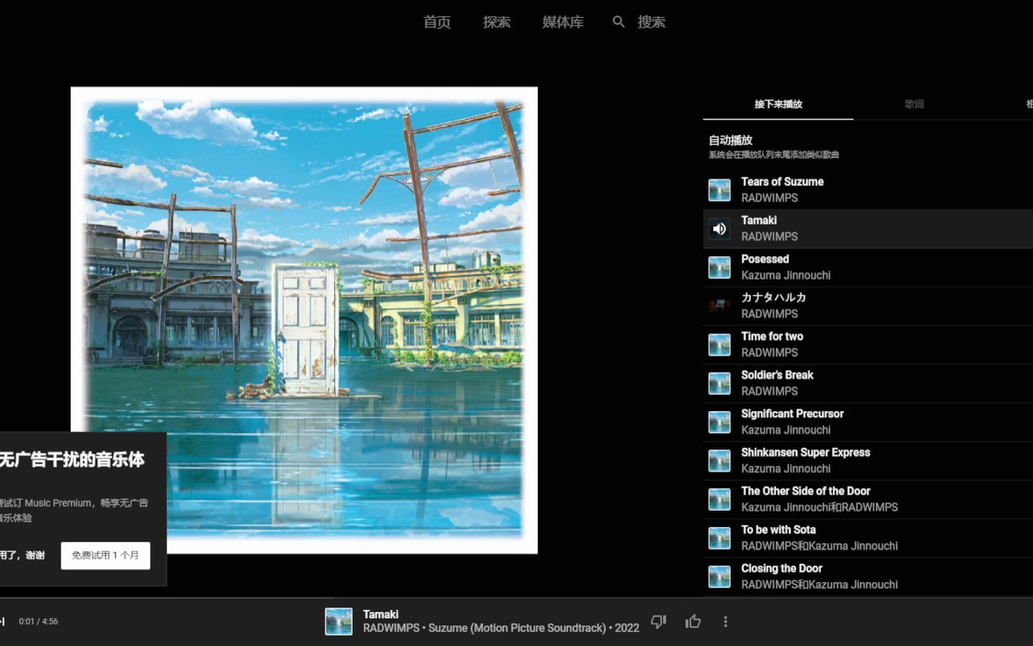This screenshot has width=1033, height=646.
Task: Open the 媒体库 library tab
Action: 563,22
